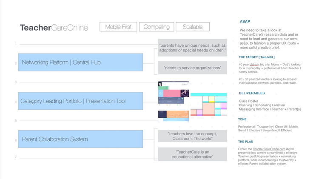The height and width of the screenshot is (179, 319).
Task: Click the TeacherCareOnline logo title
Action: pos(54,28)
